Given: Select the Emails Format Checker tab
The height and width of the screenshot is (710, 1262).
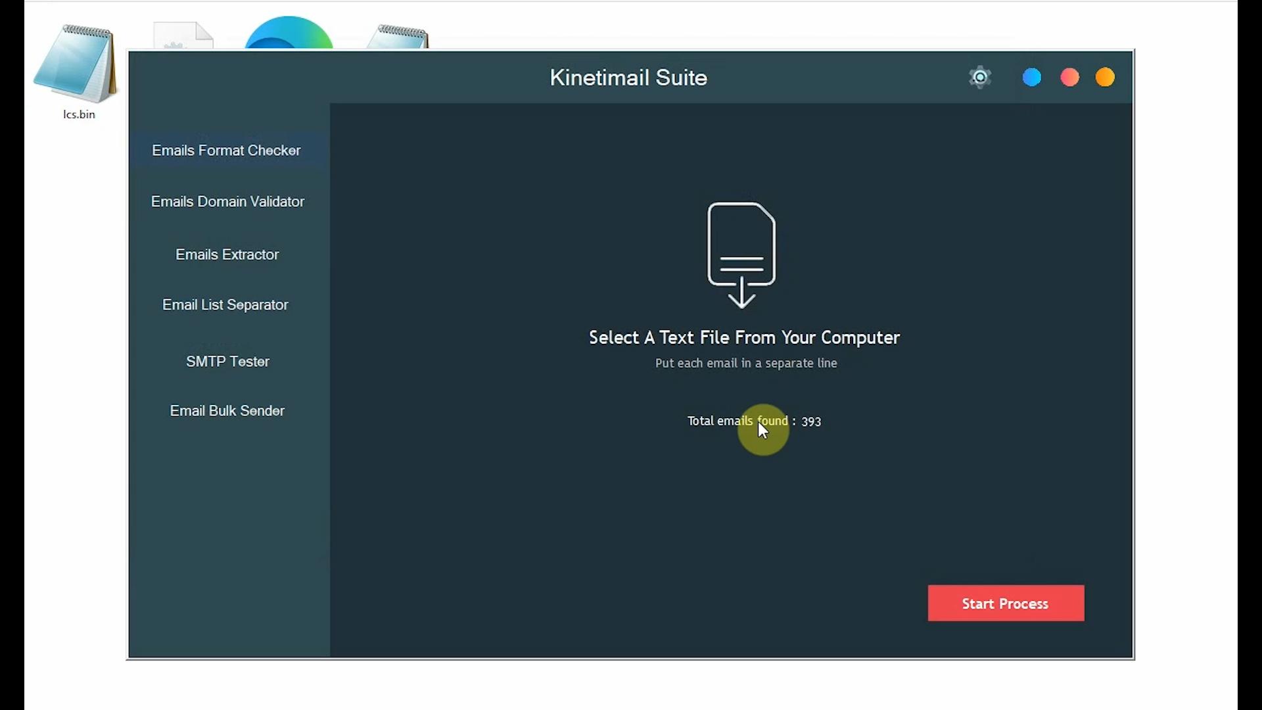Looking at the screenshot, I should [x=226, y=150].
